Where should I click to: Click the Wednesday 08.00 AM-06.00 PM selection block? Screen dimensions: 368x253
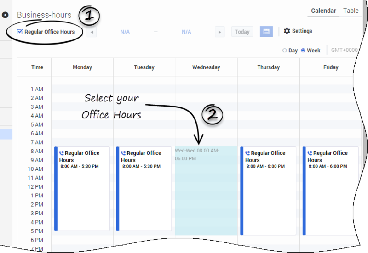pos(206,191)
